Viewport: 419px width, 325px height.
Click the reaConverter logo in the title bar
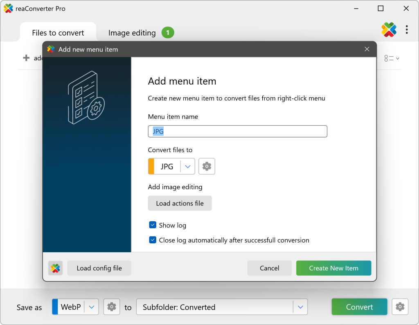click(x=8, y=9)
